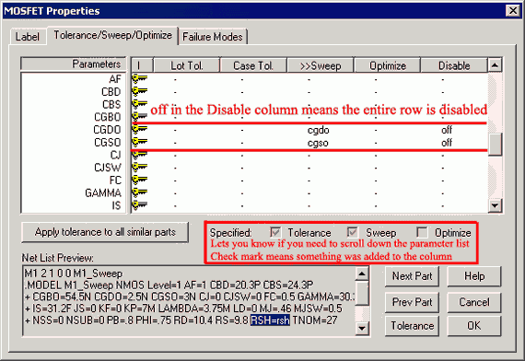
Task: Click the key icon beside IS parameter
Action: (x=140, y=204)
